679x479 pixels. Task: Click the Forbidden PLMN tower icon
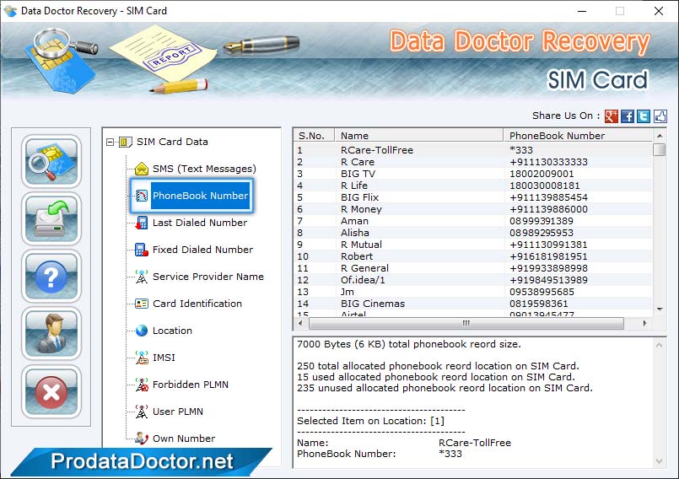point(142,385)
